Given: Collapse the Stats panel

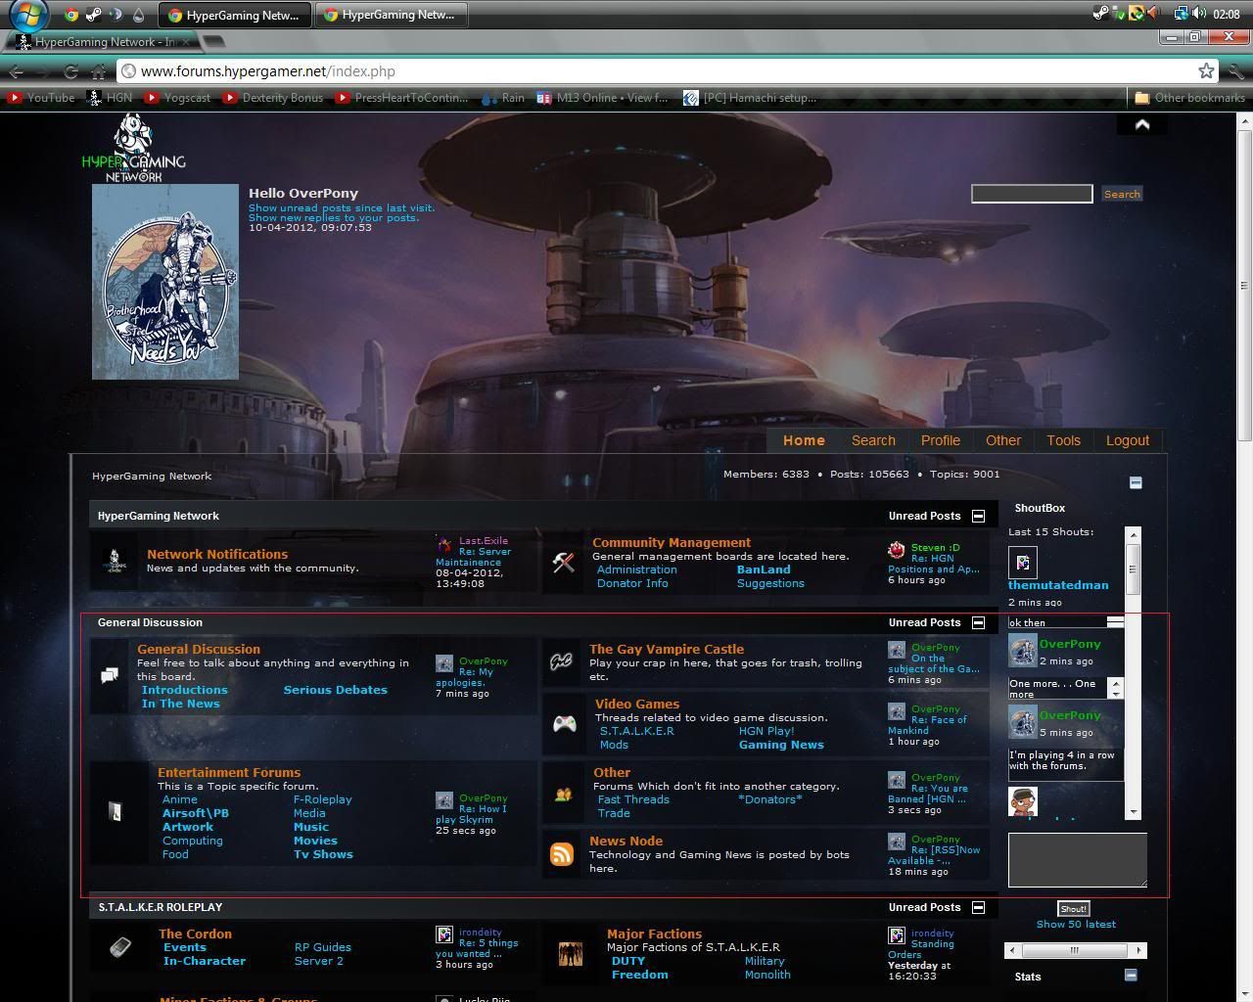Looking at the screenshot, I should pyautogui.click(x=1131, y=975).
